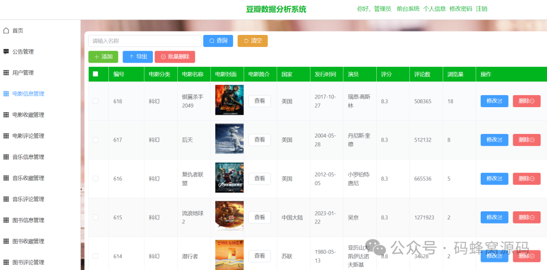Screen dimensions: 547x270
Task: Click 查看 for the movie 潜行者
Action: coord(259,256)
